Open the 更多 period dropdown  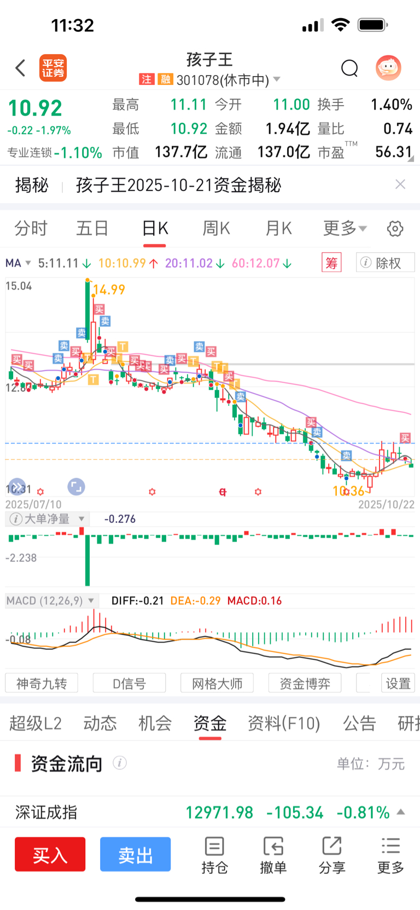345,228
